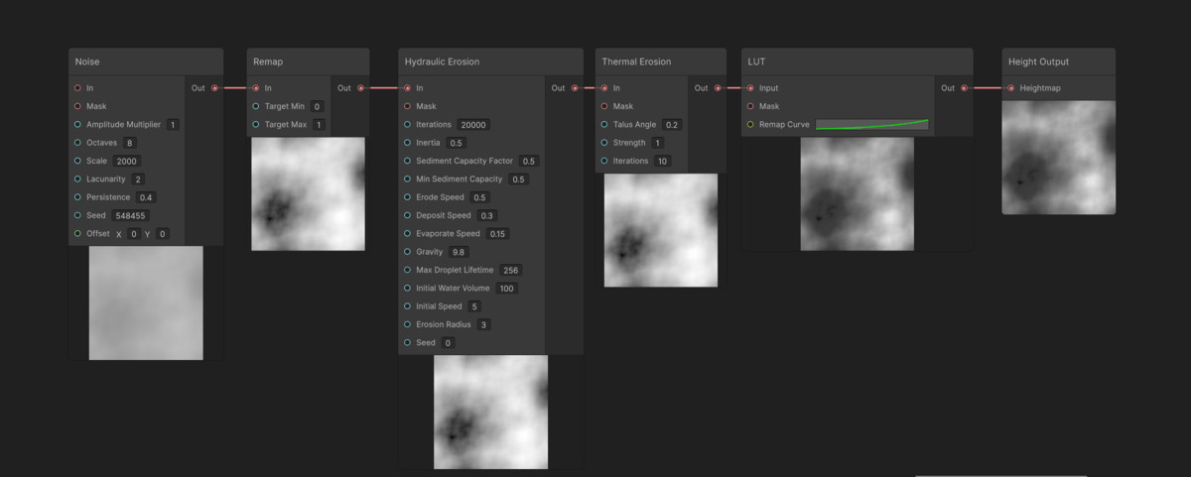
Task: Select the Hydraulic Erosion node header
Action: pos(490,61)
